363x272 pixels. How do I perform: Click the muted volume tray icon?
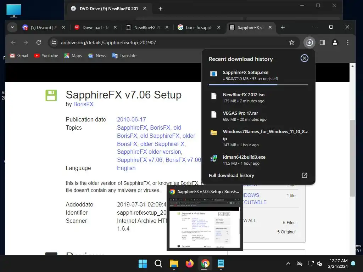pos(320,263)
